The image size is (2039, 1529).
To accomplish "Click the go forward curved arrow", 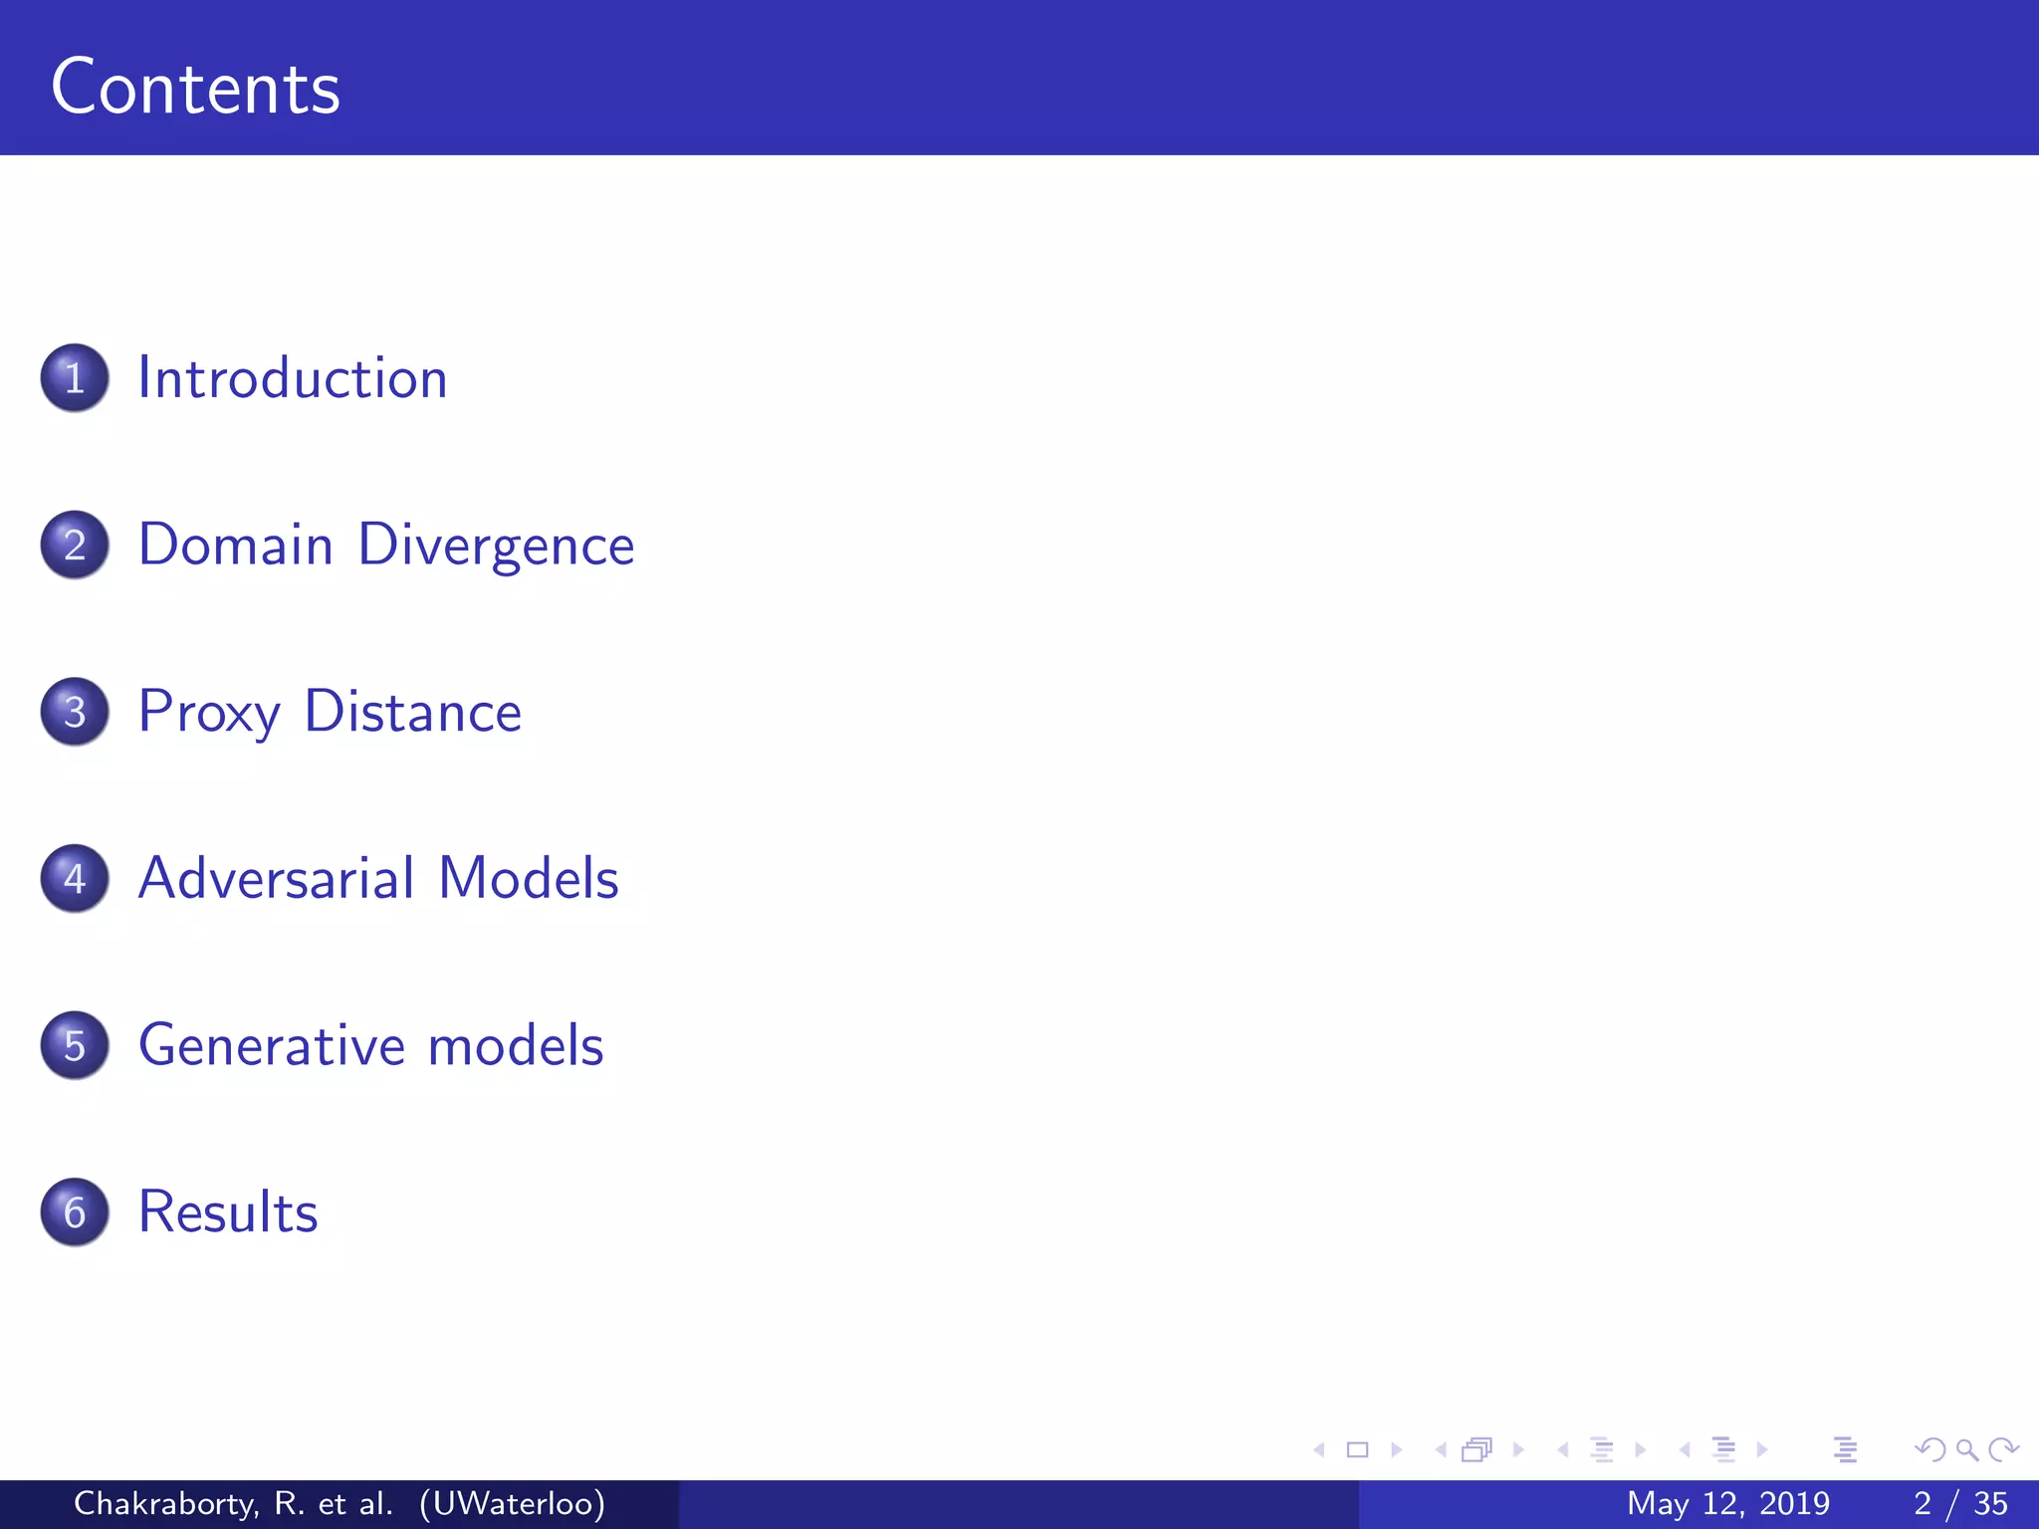I will 2003,1450.
